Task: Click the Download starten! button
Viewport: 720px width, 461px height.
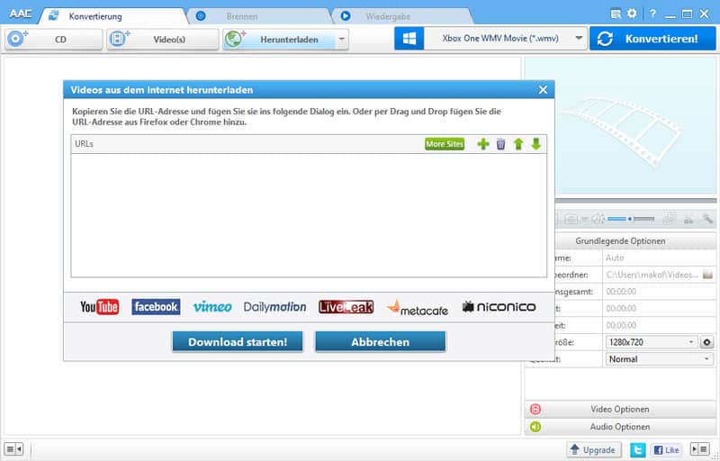Action: [x=238, y=341]
